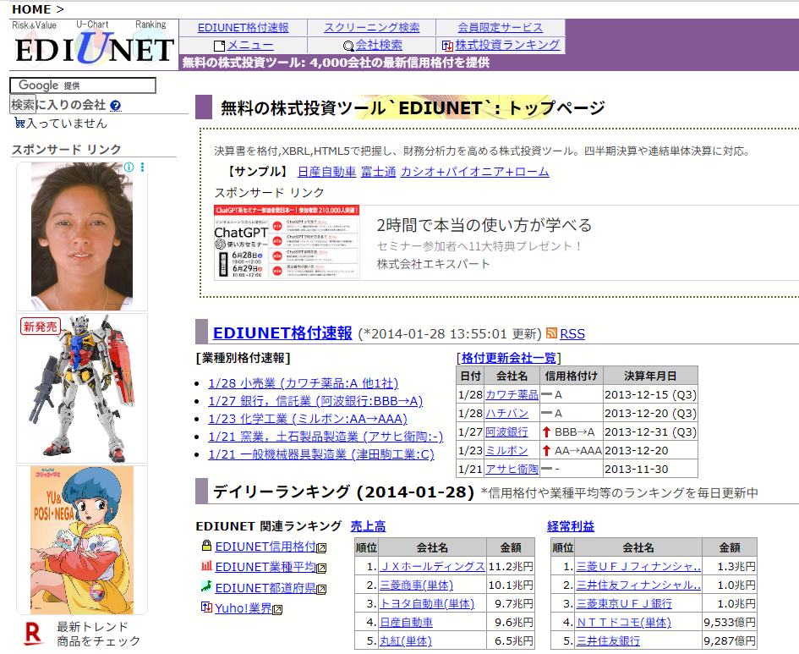Click the bar chart icon beside EDIUNET業種平均
Screen dimensions: 799x654
[206, 565]
